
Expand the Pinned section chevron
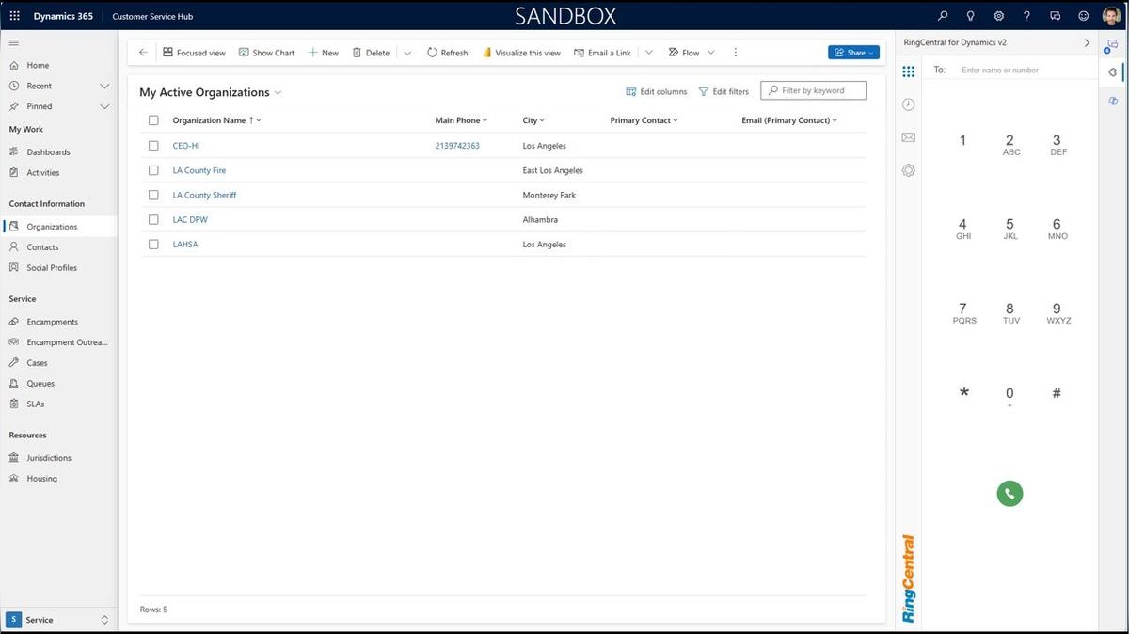click(x=104, y=106)
